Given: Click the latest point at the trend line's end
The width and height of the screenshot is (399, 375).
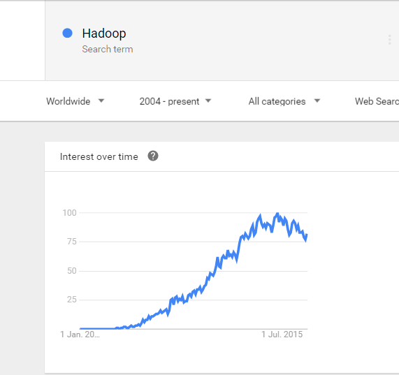Looking at the screenshot, I should click(x=307, y=235).
